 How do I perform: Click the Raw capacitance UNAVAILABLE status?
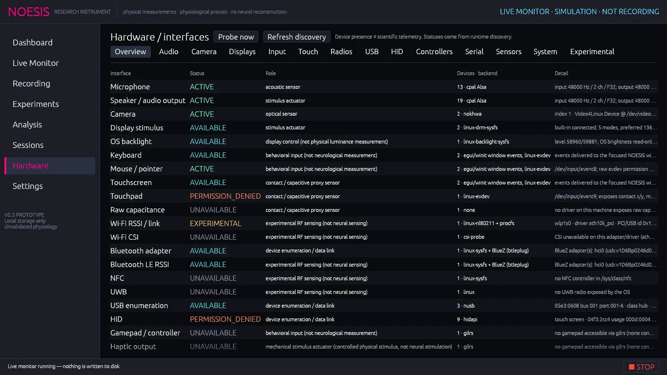pyautogui.click(x=213, y=210)
